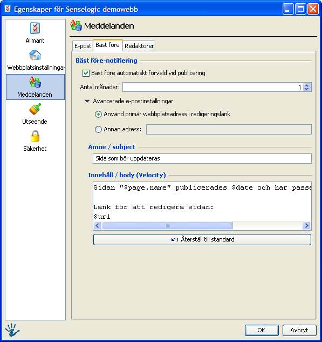This screenshot has height=342, width=322.
Task: Click the hand logo in bottom corner
Action: pos(12,330)
